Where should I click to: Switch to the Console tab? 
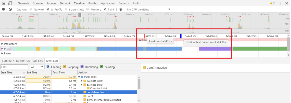pyautogui.click(x=38, y=3)
